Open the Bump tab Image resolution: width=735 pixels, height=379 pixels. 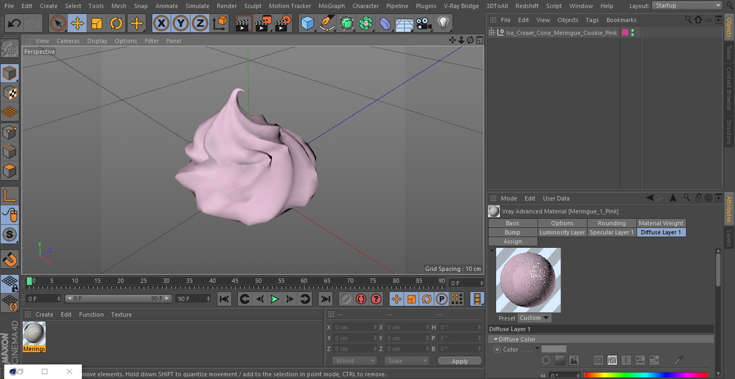(x=513, y=232)
